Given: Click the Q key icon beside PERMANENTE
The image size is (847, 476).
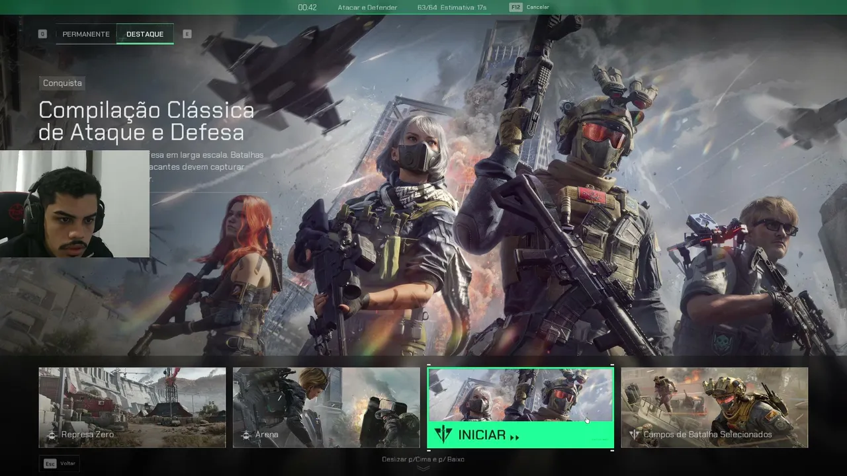Looking at the screenshot, I should (x=42, y=34).
